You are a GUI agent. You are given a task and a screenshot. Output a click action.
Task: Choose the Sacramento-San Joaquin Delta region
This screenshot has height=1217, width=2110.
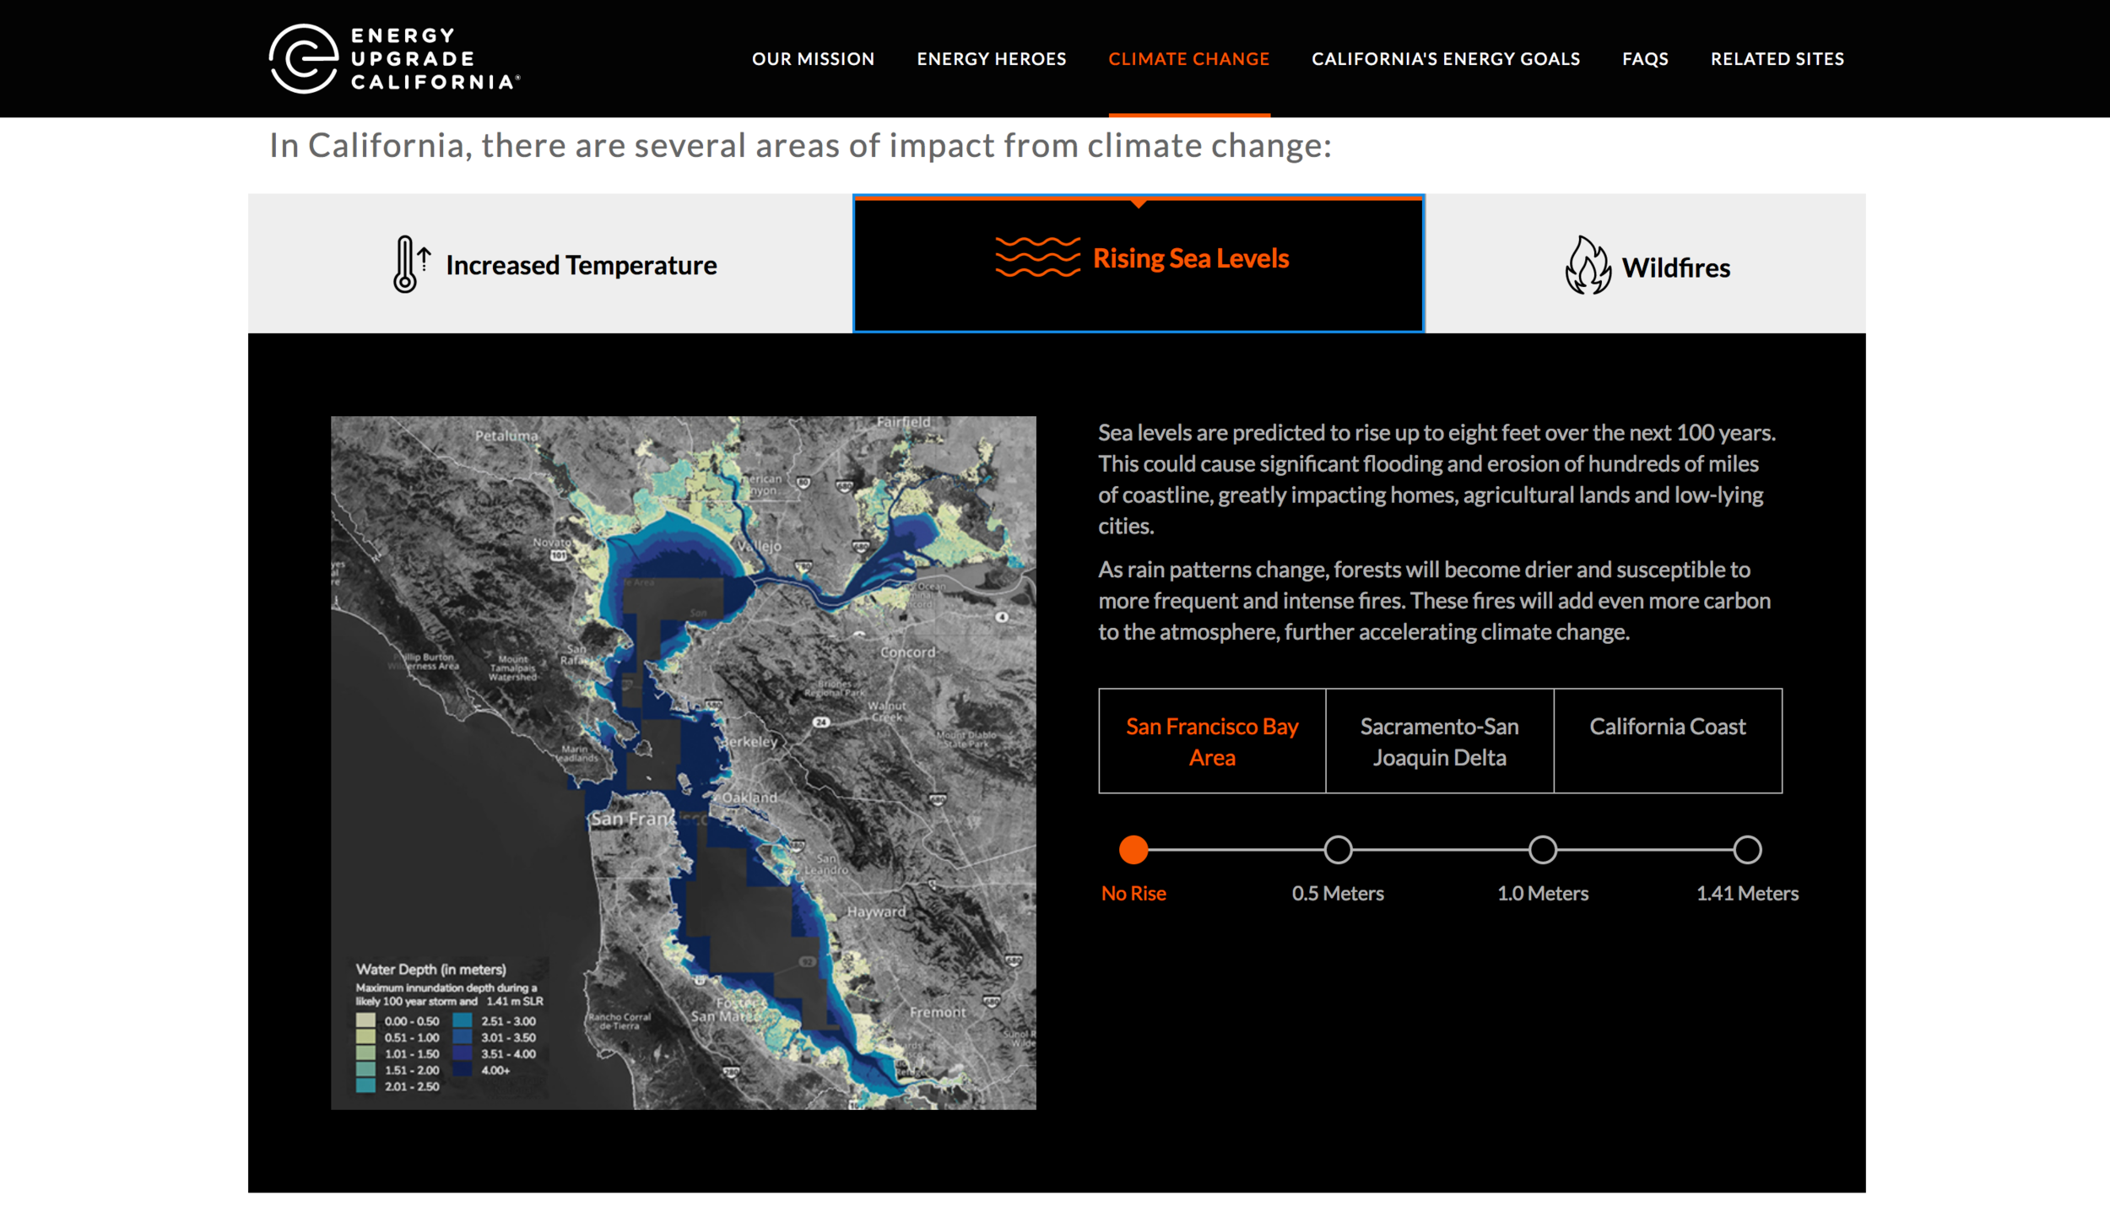[x=1439, y=741]
